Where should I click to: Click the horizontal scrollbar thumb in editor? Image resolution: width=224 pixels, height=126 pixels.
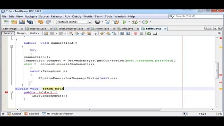tap(90, 110)
